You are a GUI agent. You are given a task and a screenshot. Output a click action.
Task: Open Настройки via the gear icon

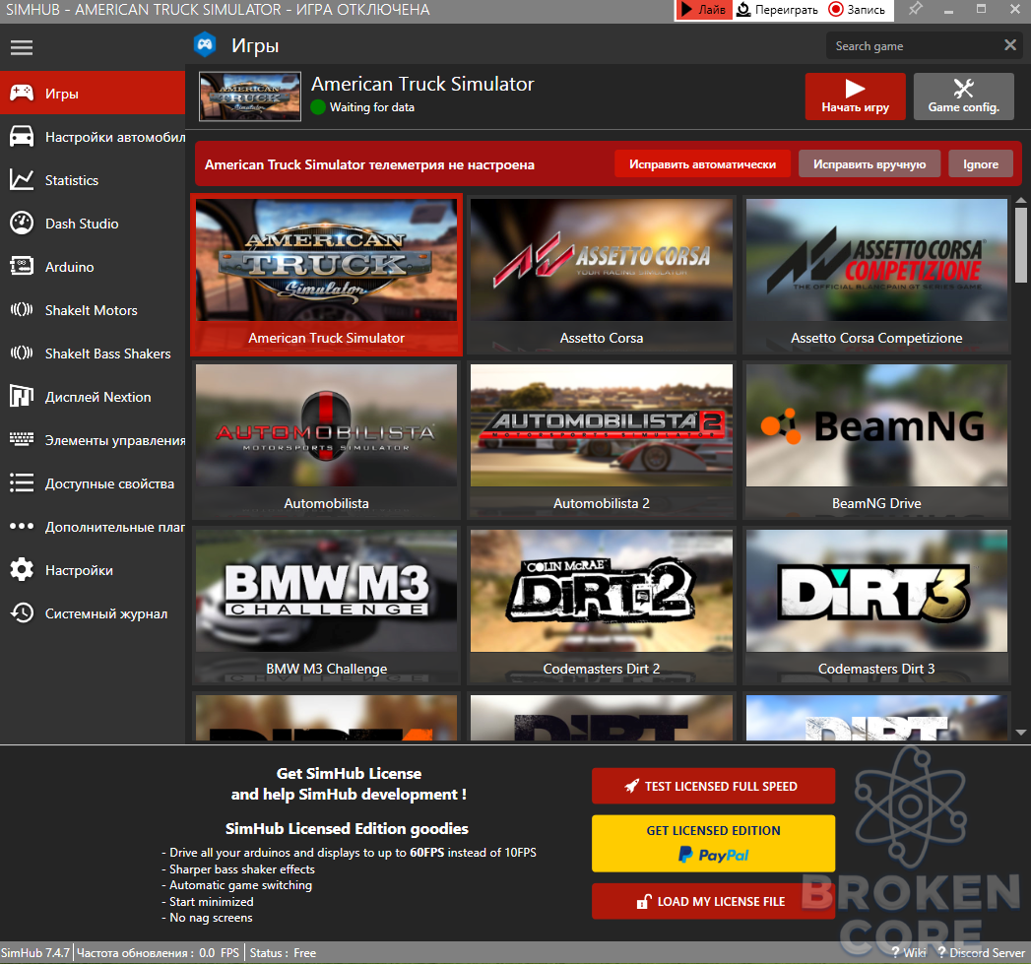(x=22, y=569)
